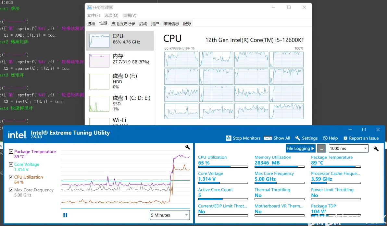Click the Intel logo

[x=17, y=134]
